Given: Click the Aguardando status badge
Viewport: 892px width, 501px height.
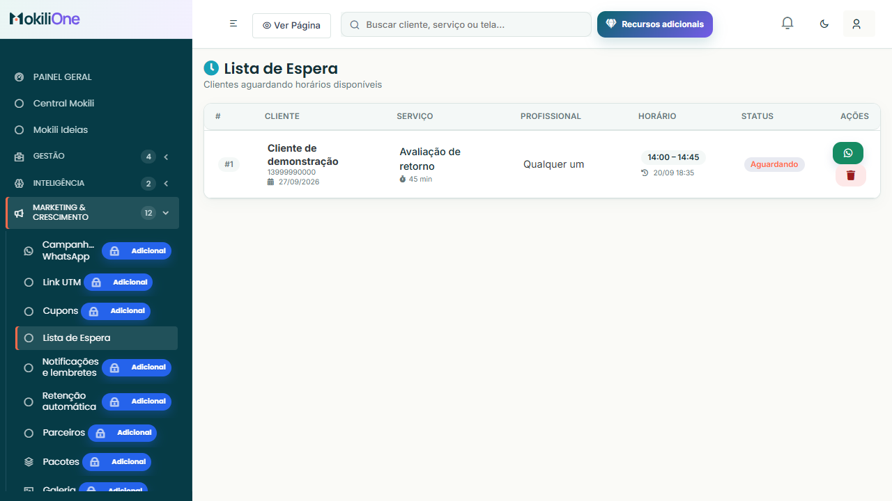Looking at the screenshot, I should point(774,164).
